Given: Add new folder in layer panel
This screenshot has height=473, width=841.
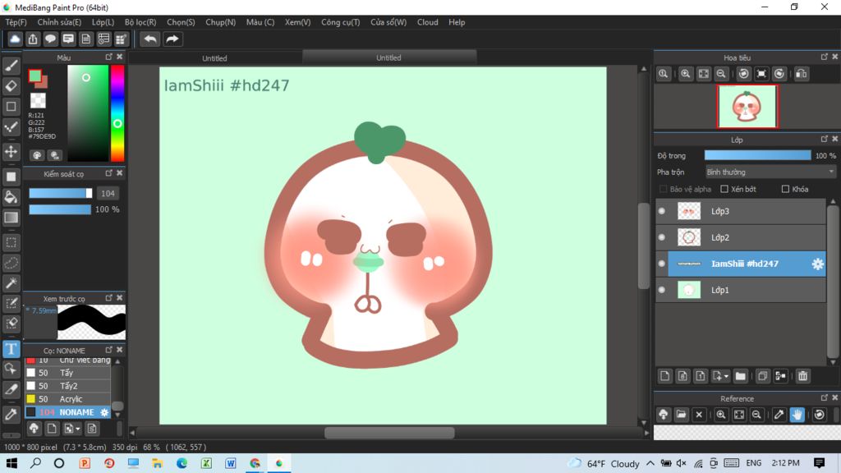Looking at the screenshot, I should pyautogui.click(x=740, y=376).
